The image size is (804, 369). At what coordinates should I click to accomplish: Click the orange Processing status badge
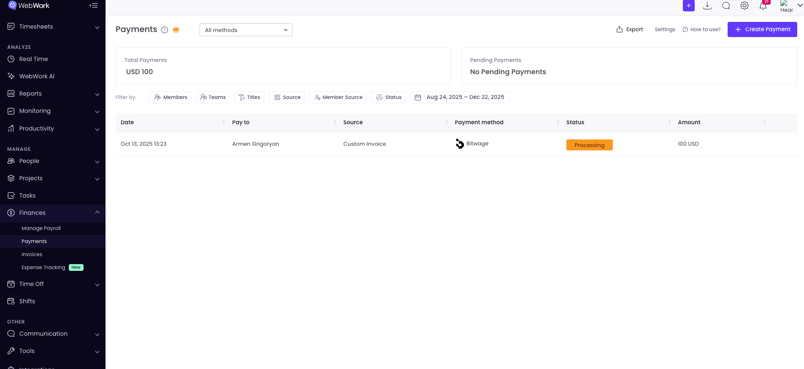589,145
